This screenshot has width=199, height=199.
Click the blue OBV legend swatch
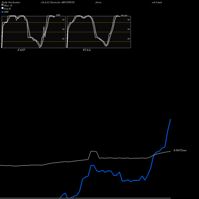(x=2, y=12)
